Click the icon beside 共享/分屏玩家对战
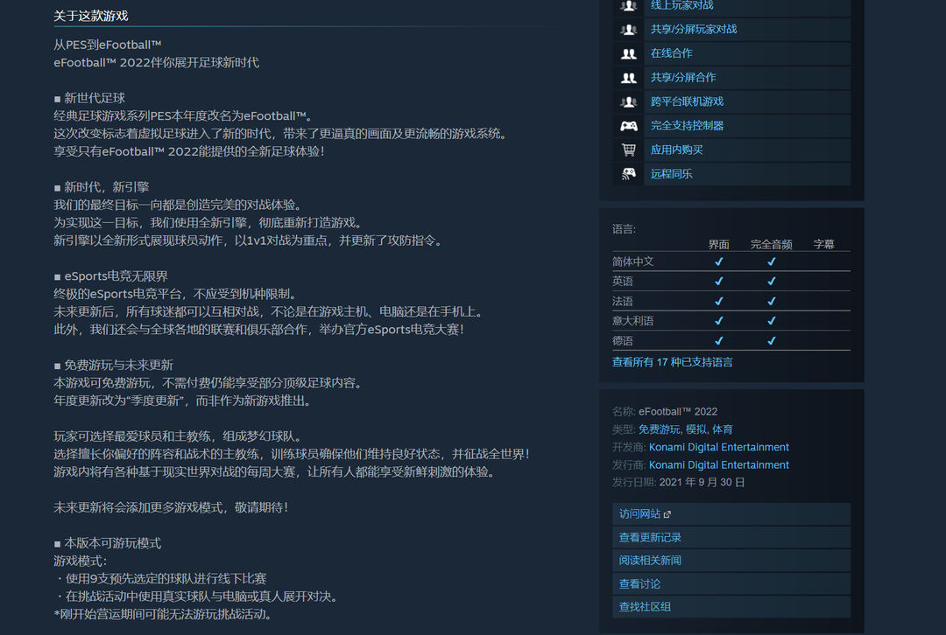 point(628,29)
